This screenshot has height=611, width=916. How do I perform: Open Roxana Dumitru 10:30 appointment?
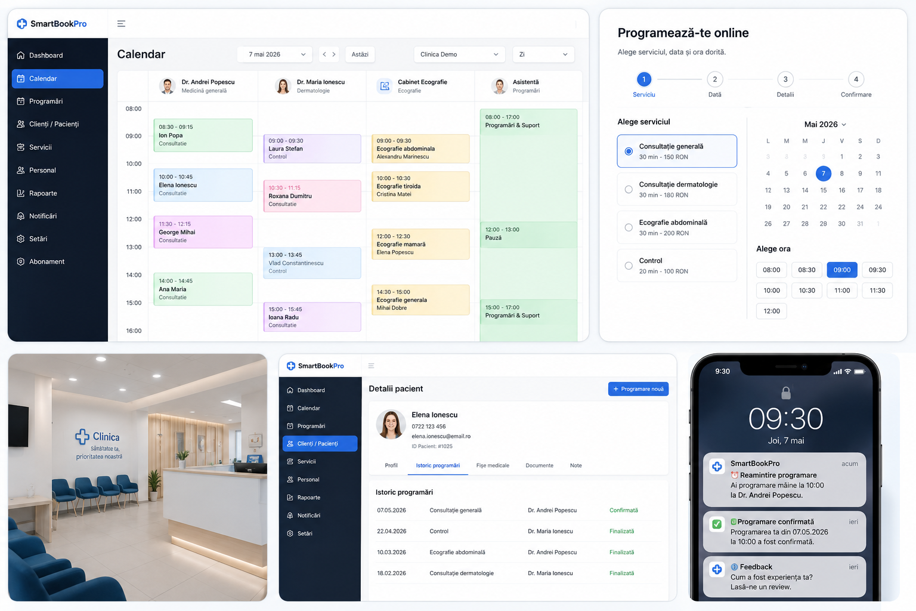312,196
